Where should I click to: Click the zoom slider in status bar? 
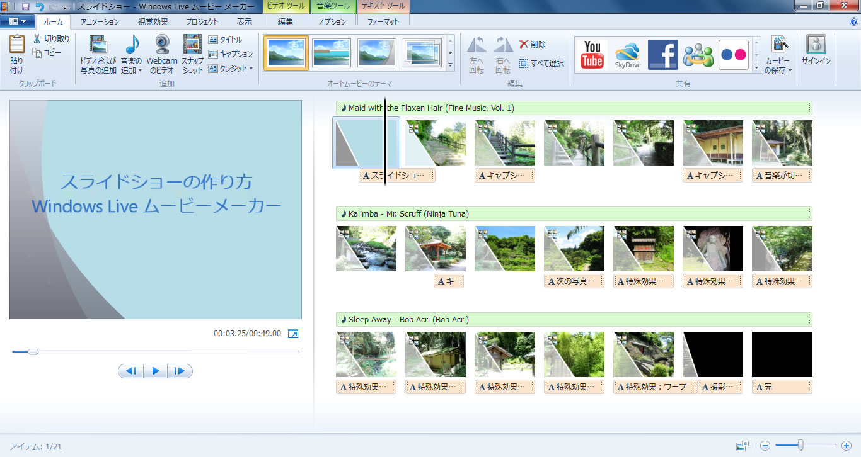(800, 446)
